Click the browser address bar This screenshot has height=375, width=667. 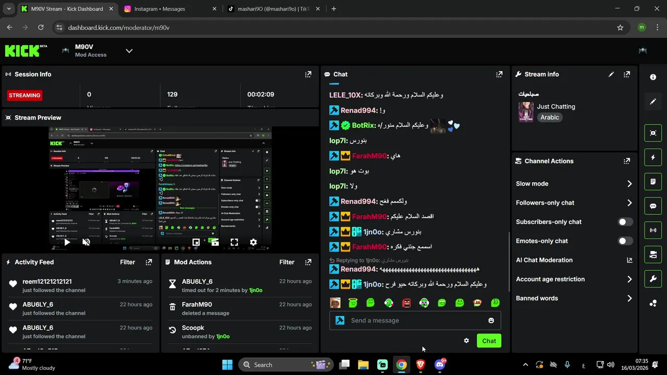(340, 28)
